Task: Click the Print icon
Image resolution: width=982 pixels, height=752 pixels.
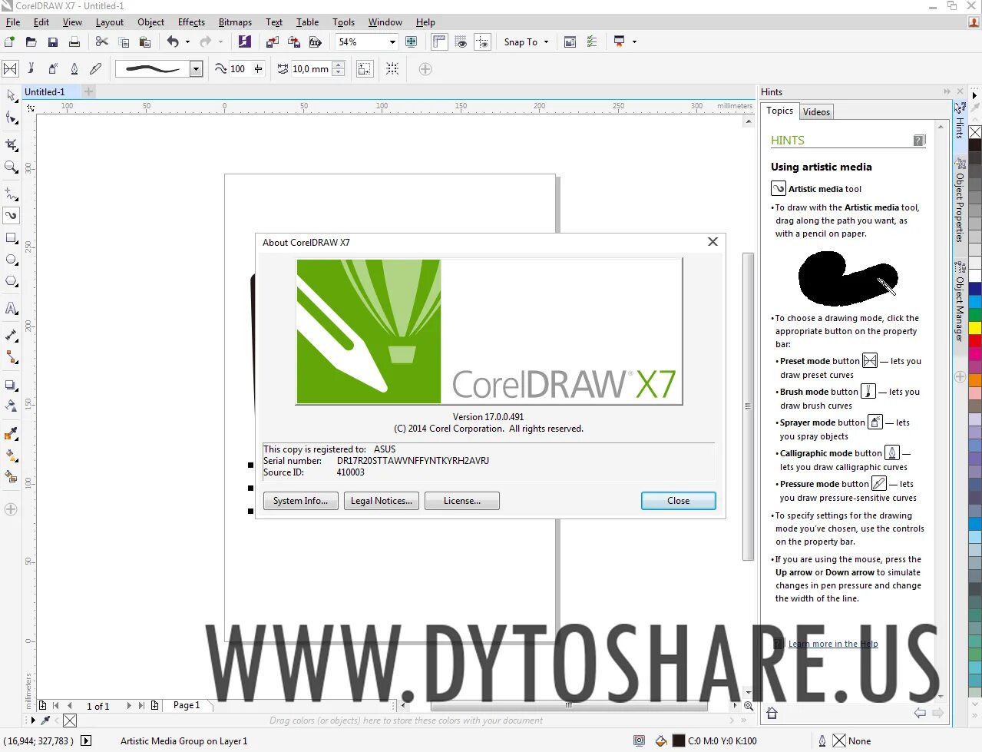Action: point(74,41)
